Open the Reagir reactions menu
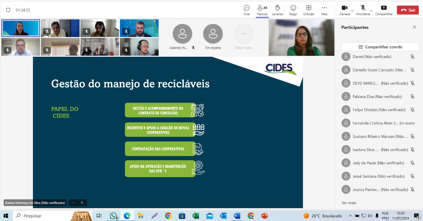 pos(293,10)
